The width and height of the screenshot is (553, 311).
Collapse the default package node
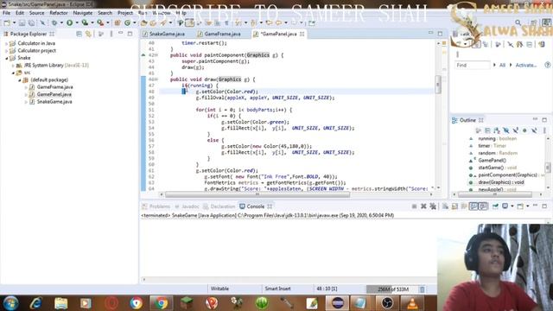pos(20,80)
